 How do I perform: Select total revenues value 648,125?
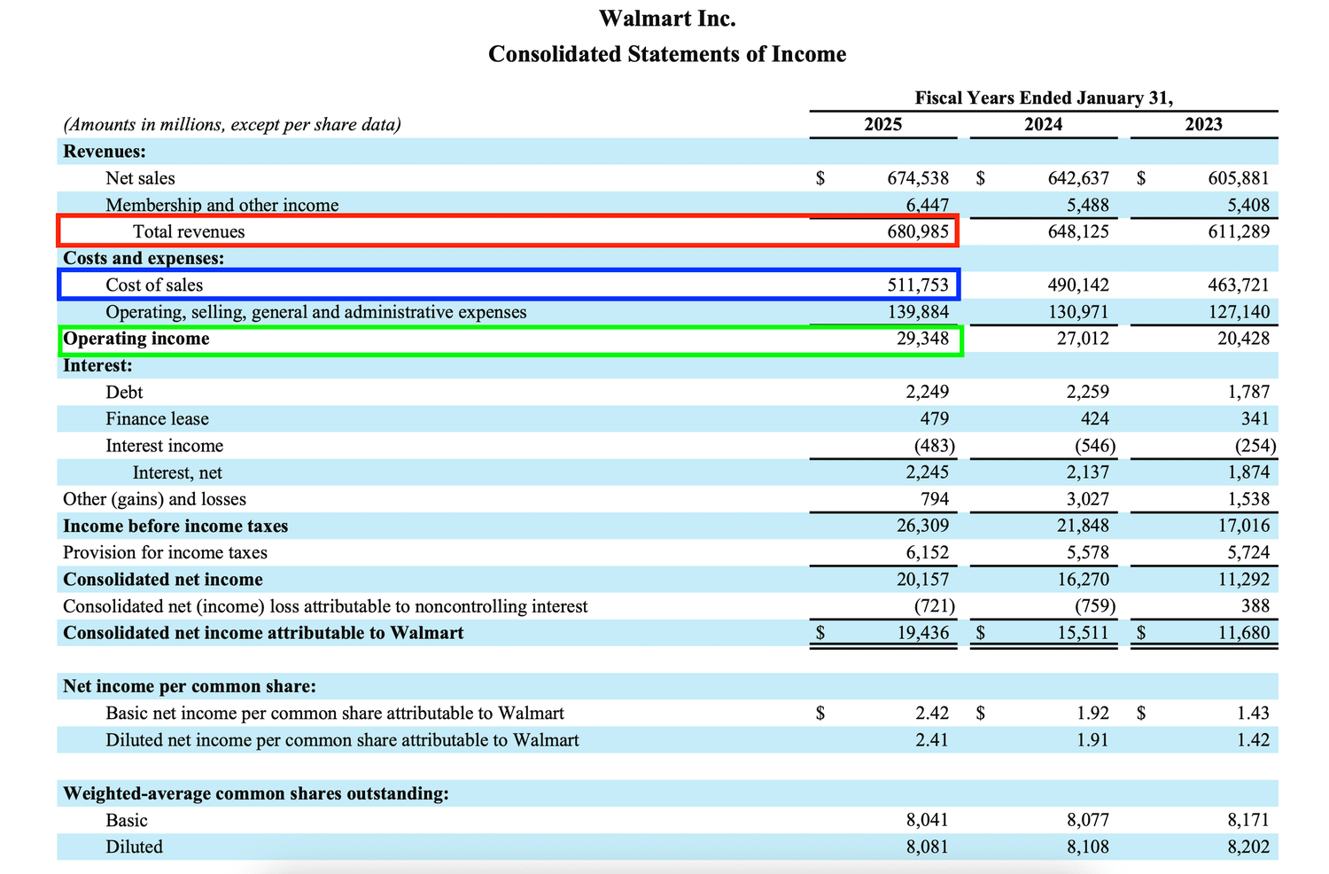click(x=1078, y=232)
